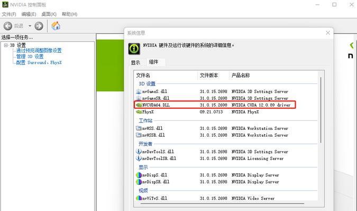Viewport: 357px width, 211px height.
Task: Click 'NVIDIA Video Server' product name
Action: (x=253, y=198)
